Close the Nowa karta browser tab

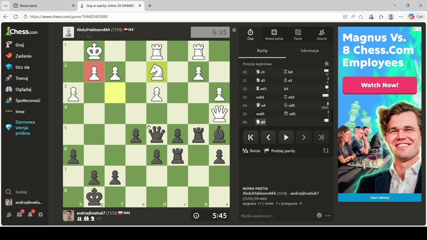click(x=73, y=6)
